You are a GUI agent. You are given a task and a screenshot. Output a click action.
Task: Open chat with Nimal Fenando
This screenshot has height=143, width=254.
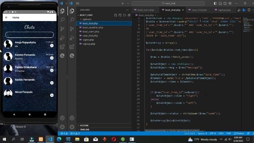pyautogui.click(x=29, y=94)
